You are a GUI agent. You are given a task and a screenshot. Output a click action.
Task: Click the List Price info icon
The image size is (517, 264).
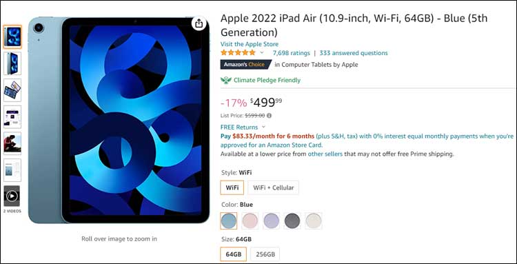click(x=270, y=116)
